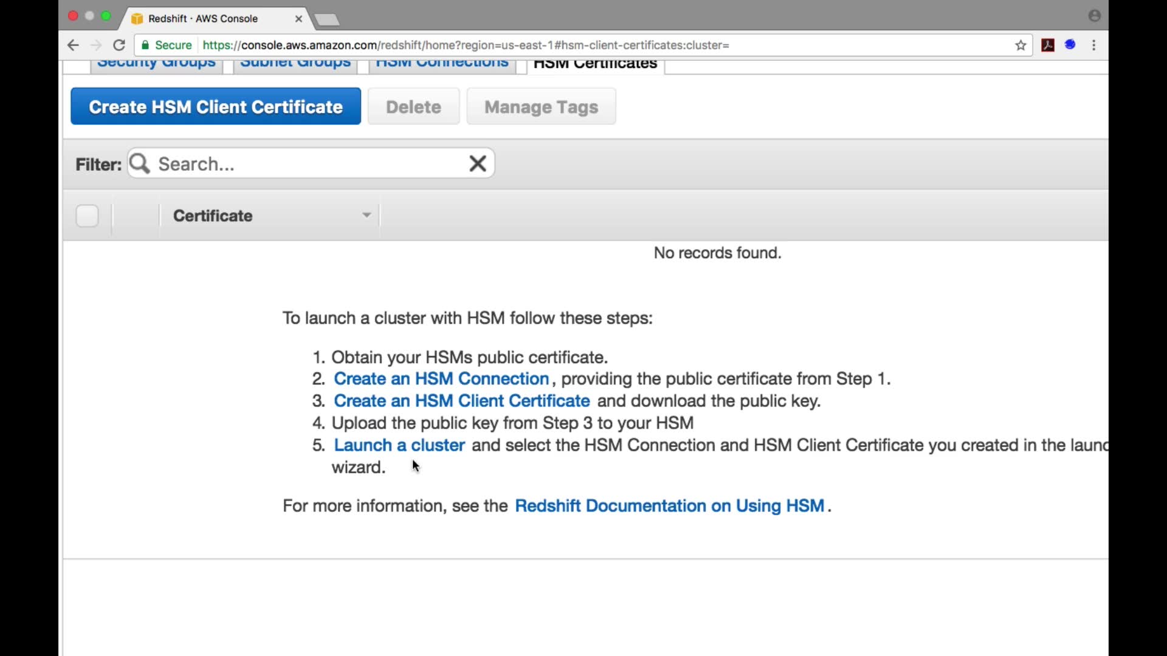
Task: Bookmark page with the star icon
Action: click(x=1021, y=45)
